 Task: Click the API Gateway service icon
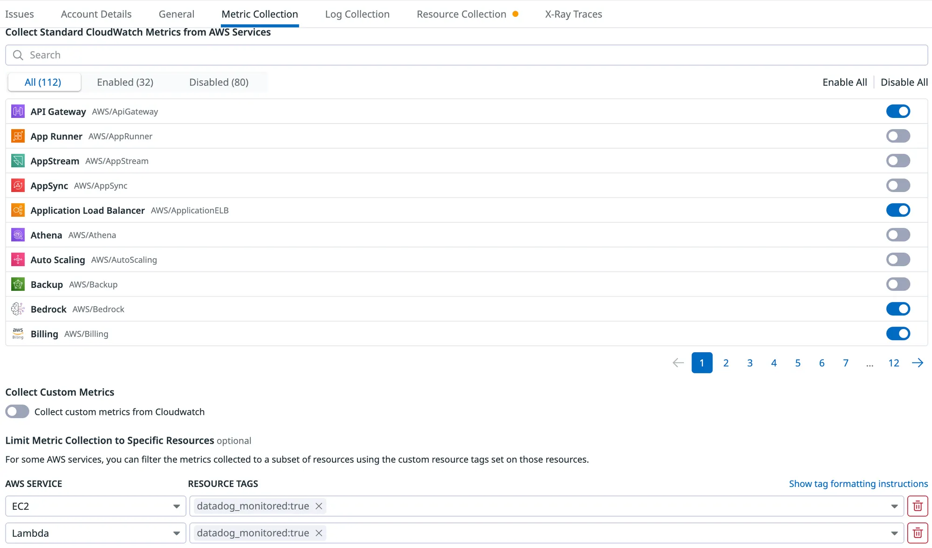18,111
